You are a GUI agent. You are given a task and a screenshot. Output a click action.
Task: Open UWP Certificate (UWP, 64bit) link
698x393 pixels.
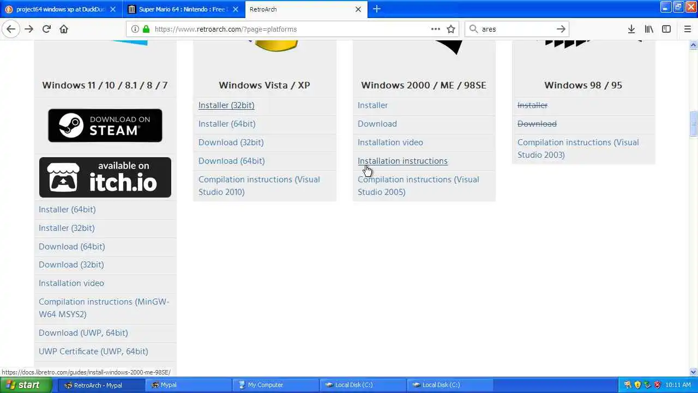[93, 352]
